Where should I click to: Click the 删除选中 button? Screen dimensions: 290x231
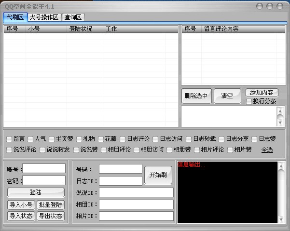click(x=196, y=96)
